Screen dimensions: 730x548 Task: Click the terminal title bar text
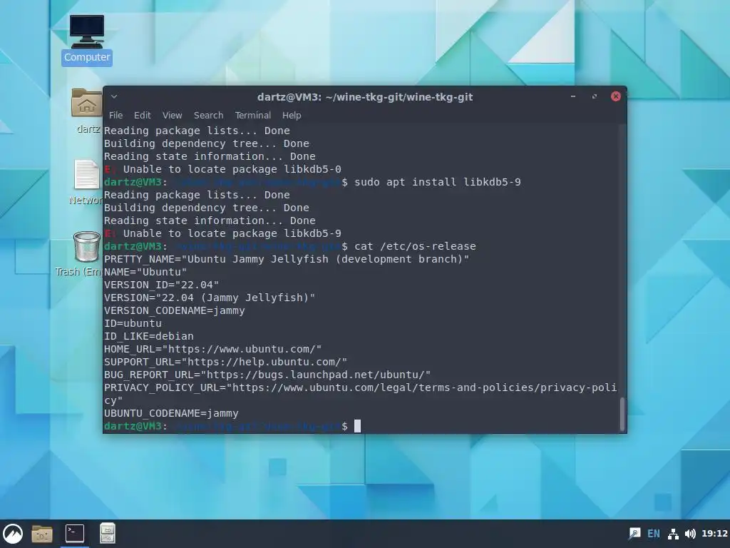point(365,97)
